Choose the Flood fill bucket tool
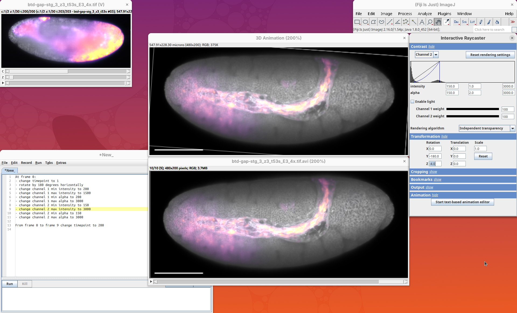517x313 pixels. (x=497, y=22)
